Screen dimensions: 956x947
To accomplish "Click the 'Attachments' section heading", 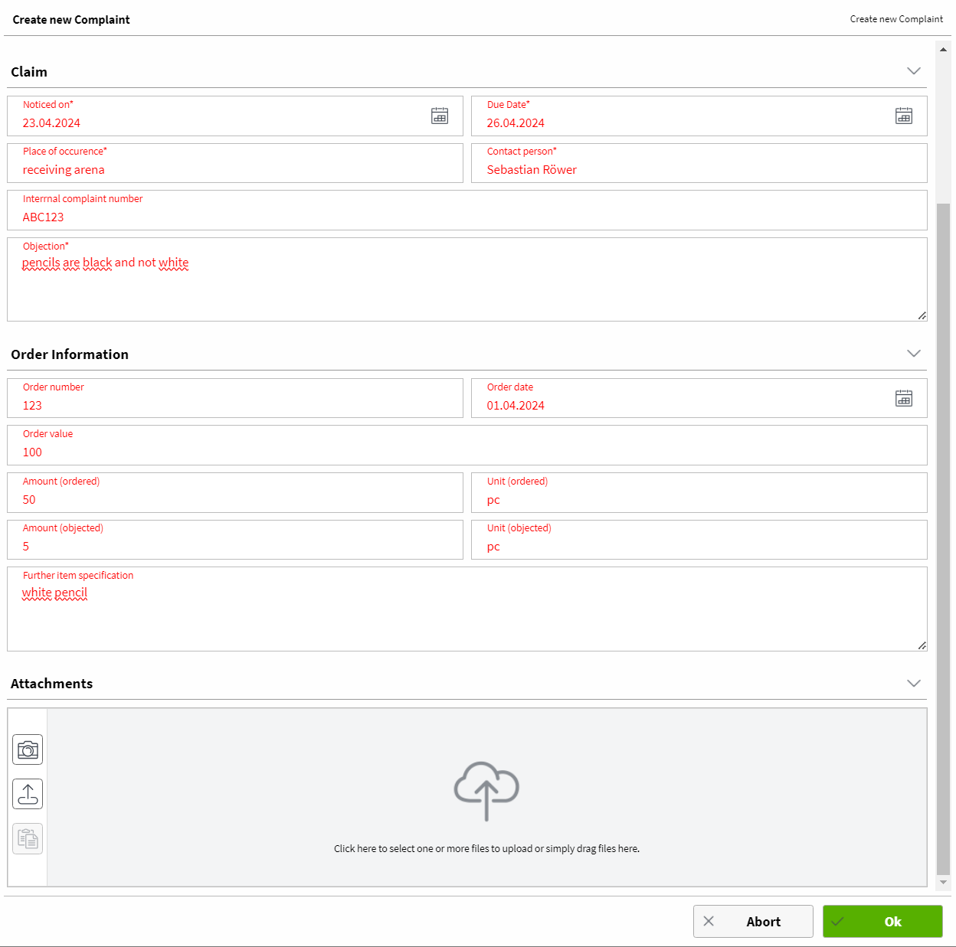I will tap(52, 684).
